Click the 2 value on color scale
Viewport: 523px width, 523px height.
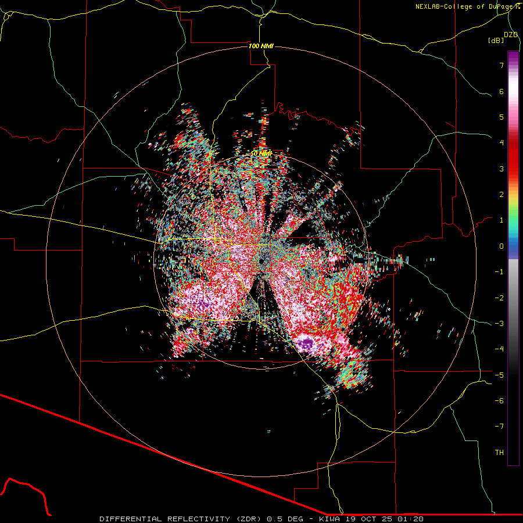(x=501, y=195)
